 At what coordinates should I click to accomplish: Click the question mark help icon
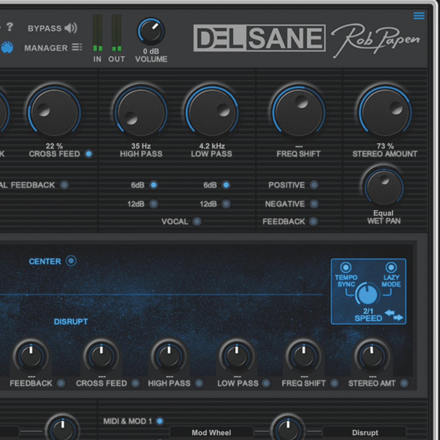10,27
